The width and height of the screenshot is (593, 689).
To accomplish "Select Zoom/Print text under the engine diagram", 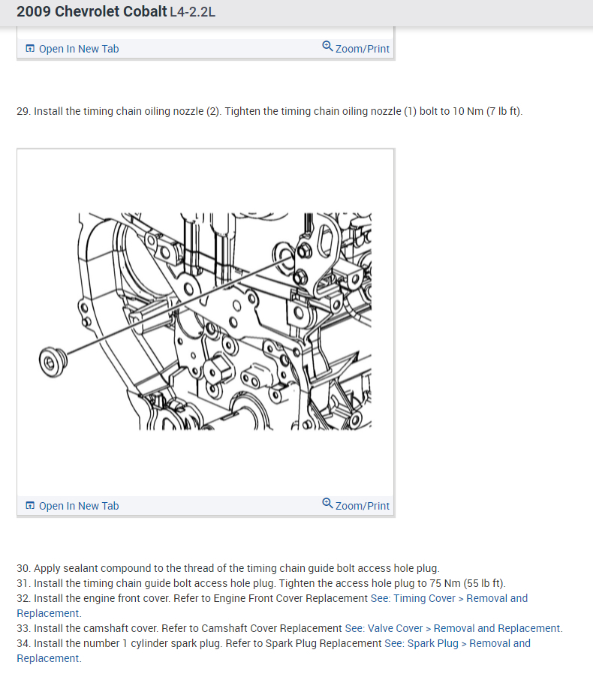I will 363,506.
